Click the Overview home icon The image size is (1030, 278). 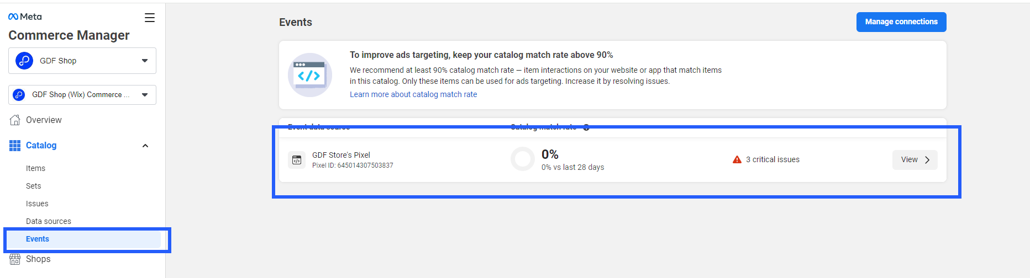[x=15, y=120]
